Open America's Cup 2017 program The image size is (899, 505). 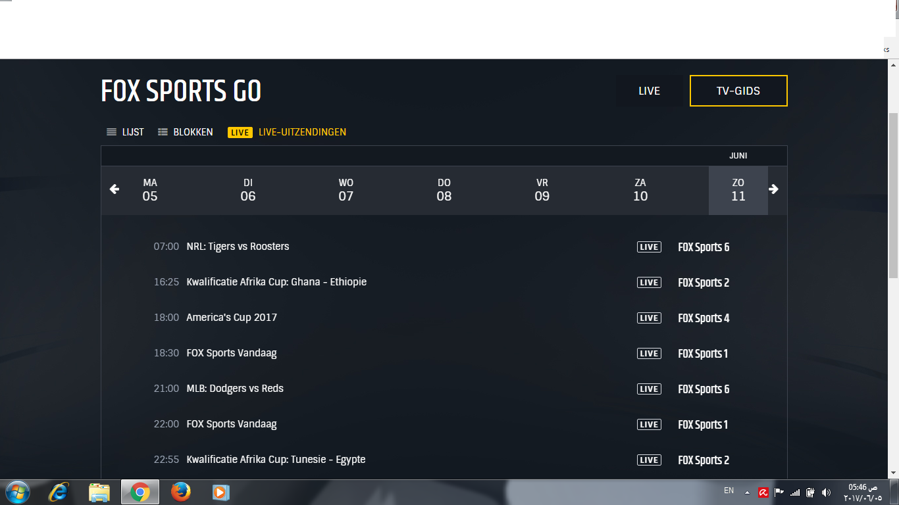232,318
